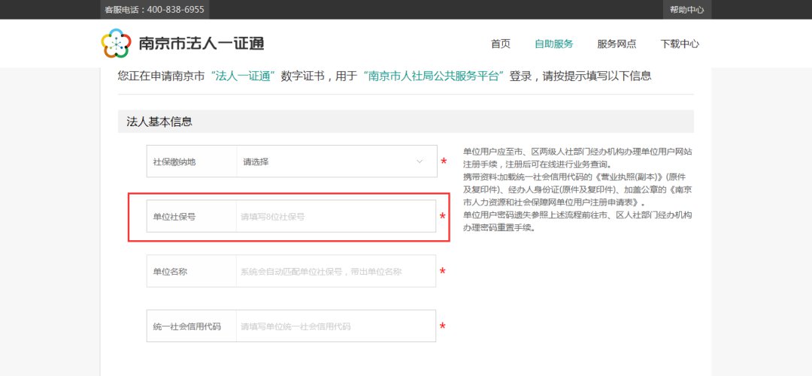The width and height of the screenshot is (812, 376).
Task: Click the 统一社会信用代码 input field
Action: click(x=335, y=326)
